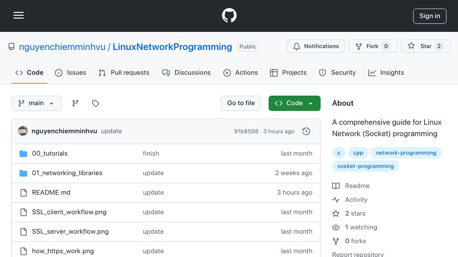
Task: Go to GitHub homepage via Octocat logo
Action: 229,15
